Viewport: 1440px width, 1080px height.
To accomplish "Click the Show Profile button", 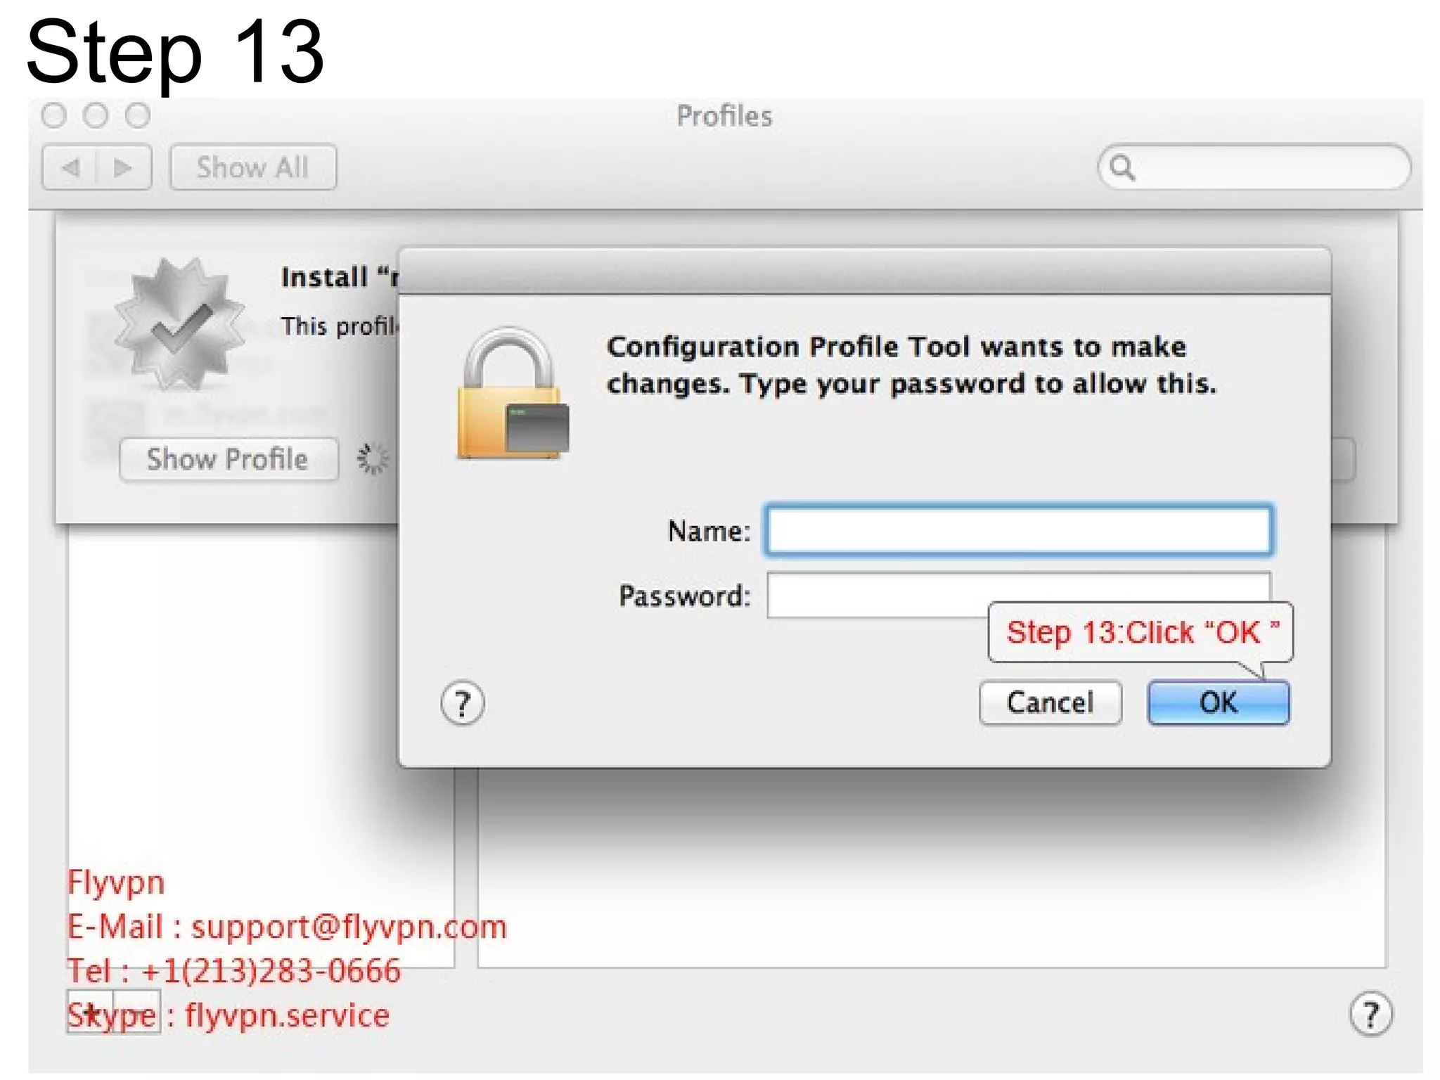I will (229, 459).
